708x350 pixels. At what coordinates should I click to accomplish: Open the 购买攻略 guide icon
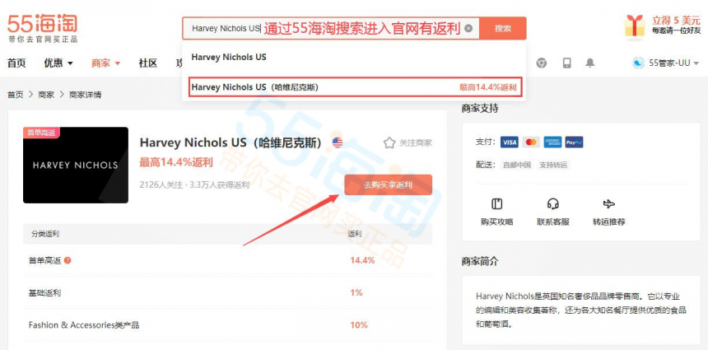click(496, 204)
